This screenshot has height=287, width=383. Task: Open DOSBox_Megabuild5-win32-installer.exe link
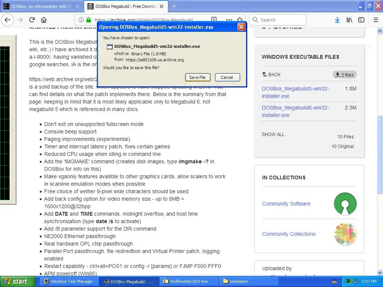[x=295, y=92]
